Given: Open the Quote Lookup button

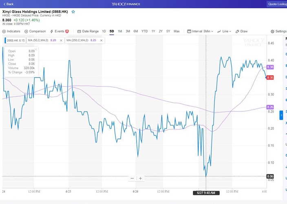Looking at the screenshot, I should pyautogui.click(x=277, y=4).
